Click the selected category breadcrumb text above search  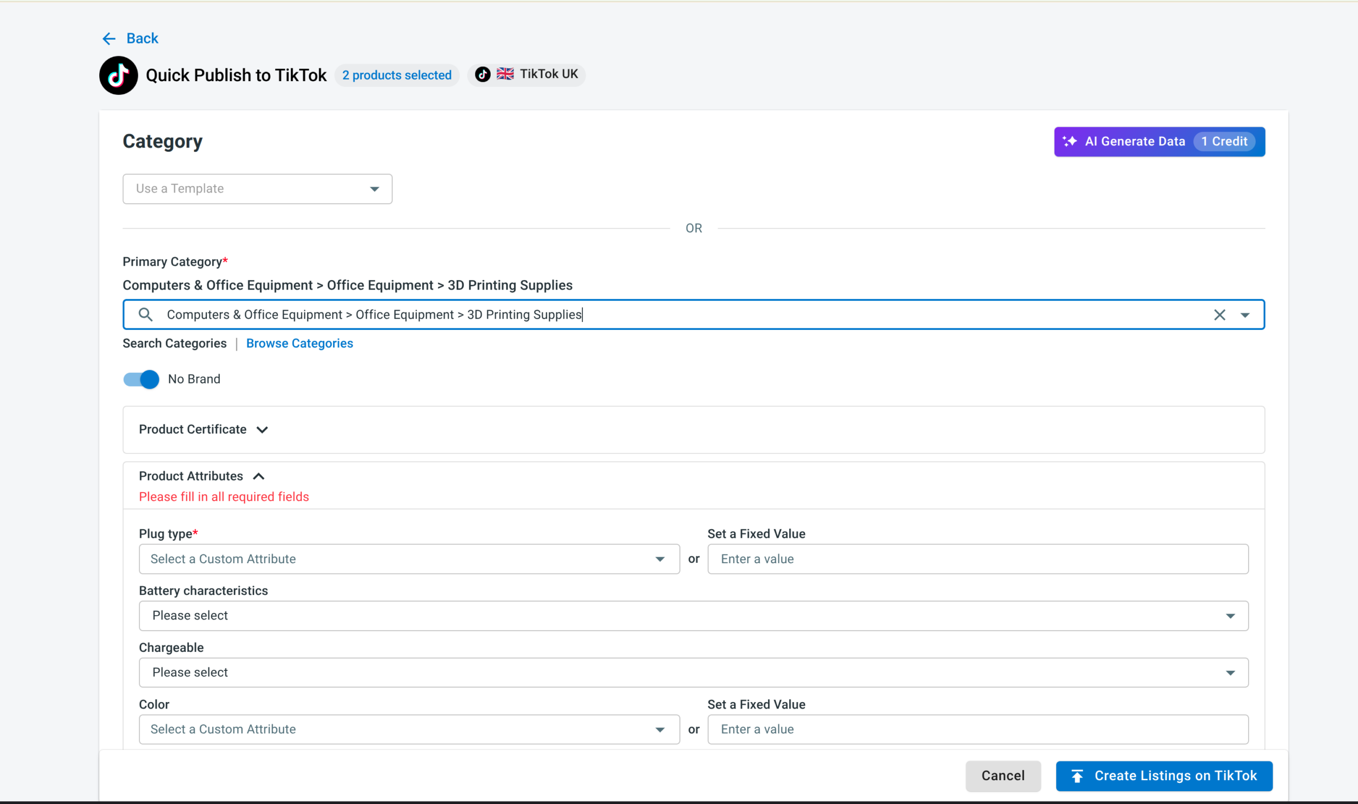[347, 285]
